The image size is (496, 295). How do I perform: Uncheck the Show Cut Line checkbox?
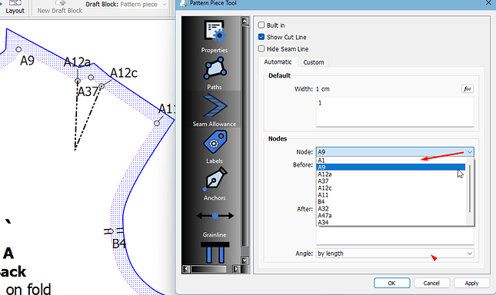pos(261,37)
